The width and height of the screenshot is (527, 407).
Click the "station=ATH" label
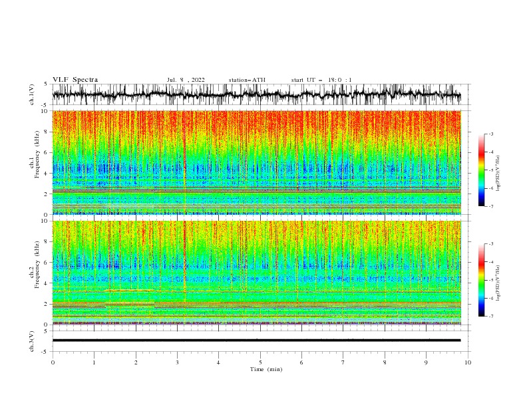point(247,80)
